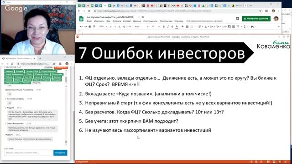Open fill color picker in Sheets

point(182,27)
